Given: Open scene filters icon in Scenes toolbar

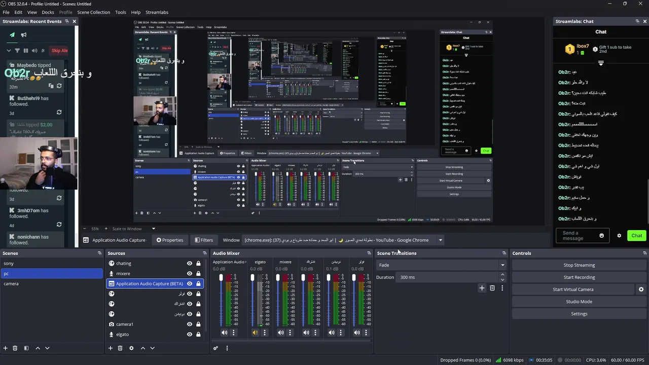Looking at the screenshot, I should point(26,348).
